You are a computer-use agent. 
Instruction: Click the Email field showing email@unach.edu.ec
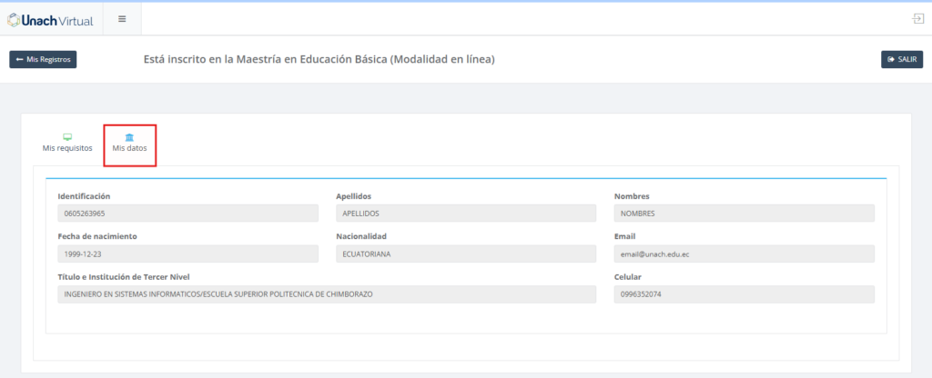(x=744, y=254)
